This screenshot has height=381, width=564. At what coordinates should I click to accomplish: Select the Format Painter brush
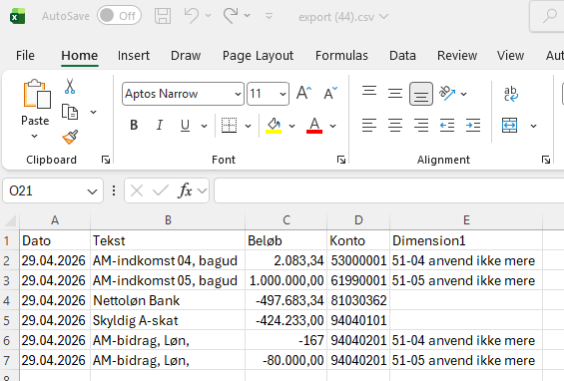(70, 137)
